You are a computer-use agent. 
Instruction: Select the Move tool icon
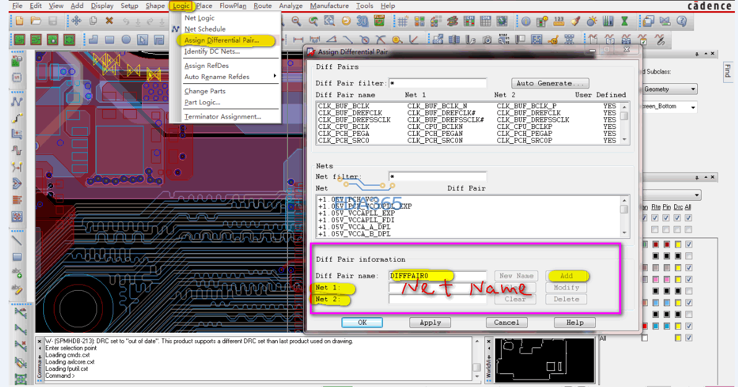click(x=76, y=21)
